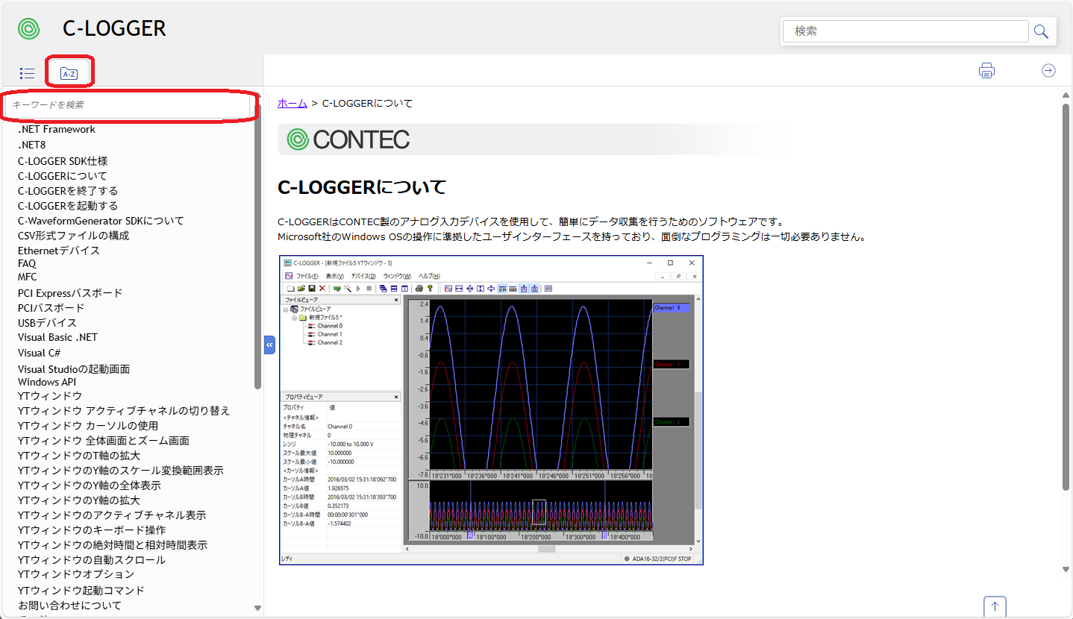Follow the ホーム breadcrumb link
This screenshot has height=619, width=1073.
tap(292, 103)
